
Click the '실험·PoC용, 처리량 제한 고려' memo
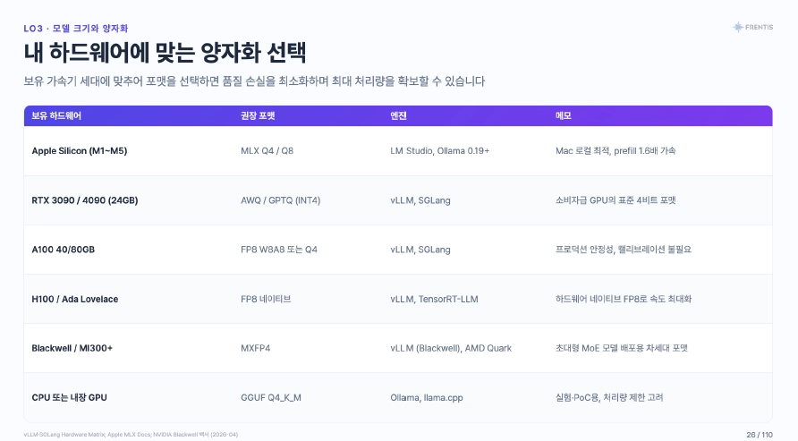click(609, 398)
